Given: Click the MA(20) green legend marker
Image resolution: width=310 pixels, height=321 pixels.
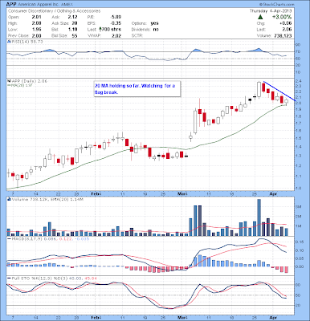Looking at the screenshot, I should 9,85.
